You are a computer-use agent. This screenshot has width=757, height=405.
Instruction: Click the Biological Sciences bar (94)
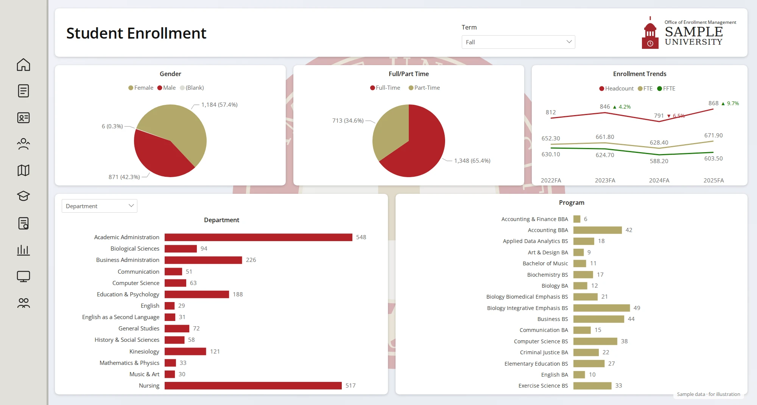point(181,249)
